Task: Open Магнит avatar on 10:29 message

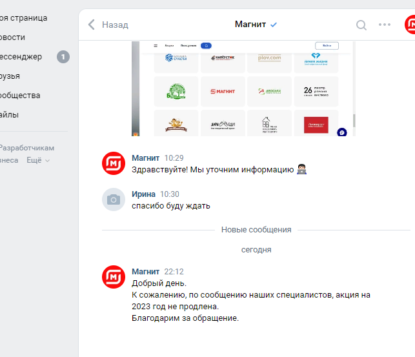Action: (x=114, y=163)
